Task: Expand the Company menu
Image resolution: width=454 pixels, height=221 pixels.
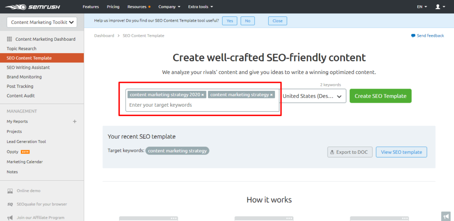Action: tap(169, 7)
